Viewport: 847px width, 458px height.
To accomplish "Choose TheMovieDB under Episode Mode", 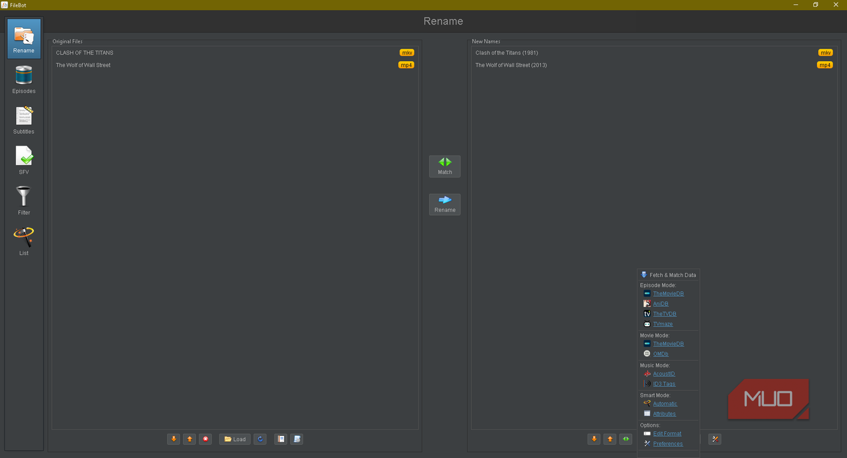I will 668,294.
